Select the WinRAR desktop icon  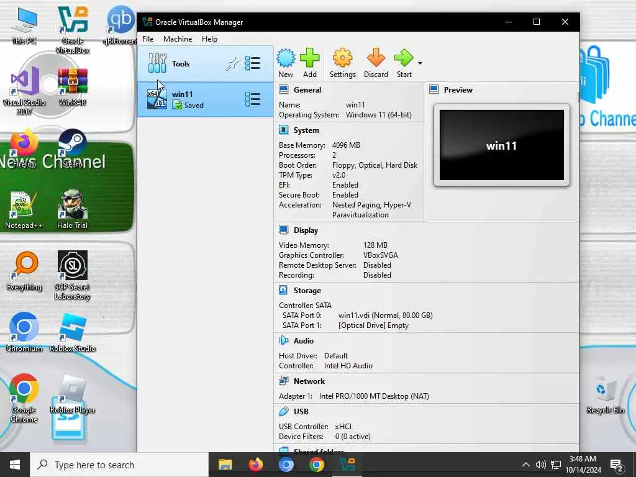tap(73, 87)
